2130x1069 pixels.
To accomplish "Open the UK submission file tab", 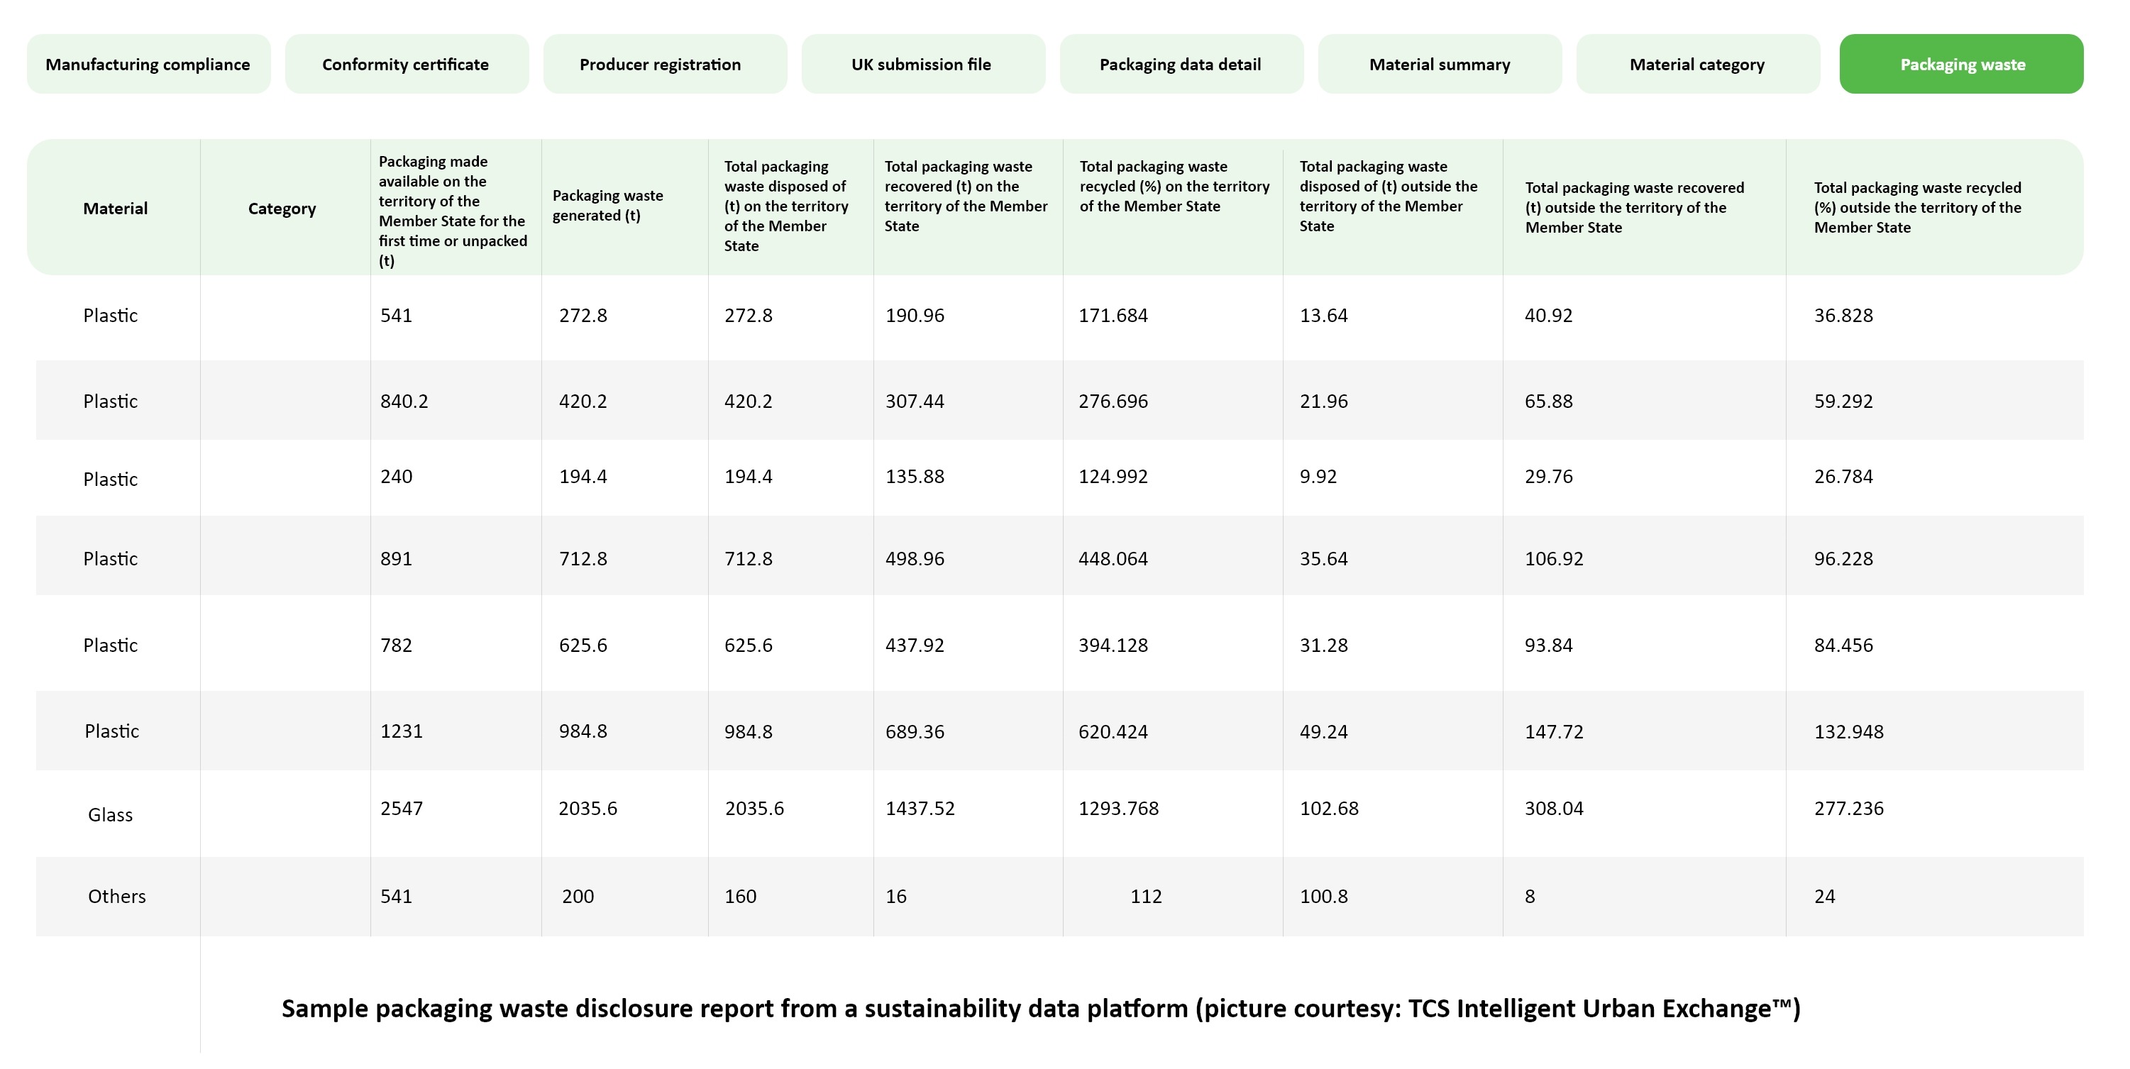I will [922, 64].
